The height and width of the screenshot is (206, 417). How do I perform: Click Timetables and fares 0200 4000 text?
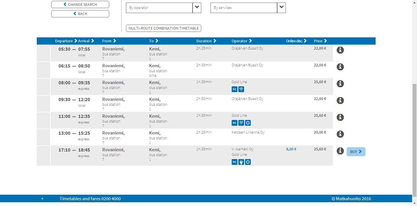[90, 199]
